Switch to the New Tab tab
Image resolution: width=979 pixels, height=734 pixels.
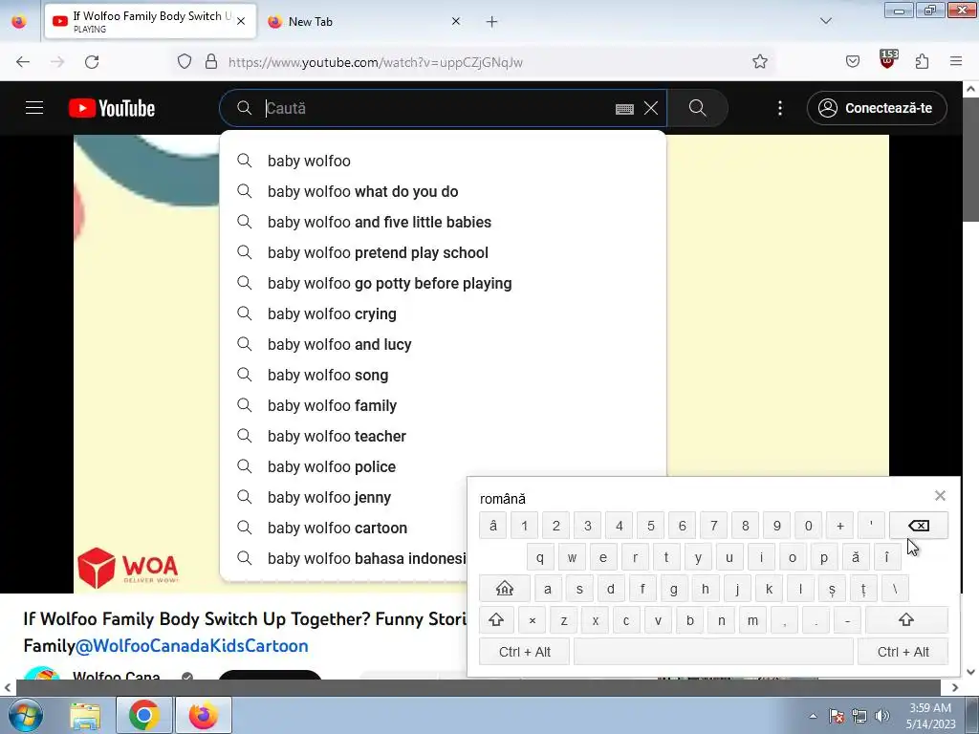364,22
